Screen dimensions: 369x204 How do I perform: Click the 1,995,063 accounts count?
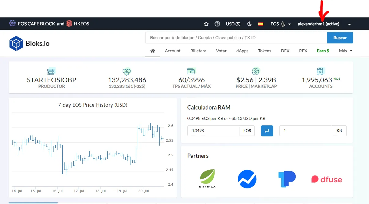317,80
